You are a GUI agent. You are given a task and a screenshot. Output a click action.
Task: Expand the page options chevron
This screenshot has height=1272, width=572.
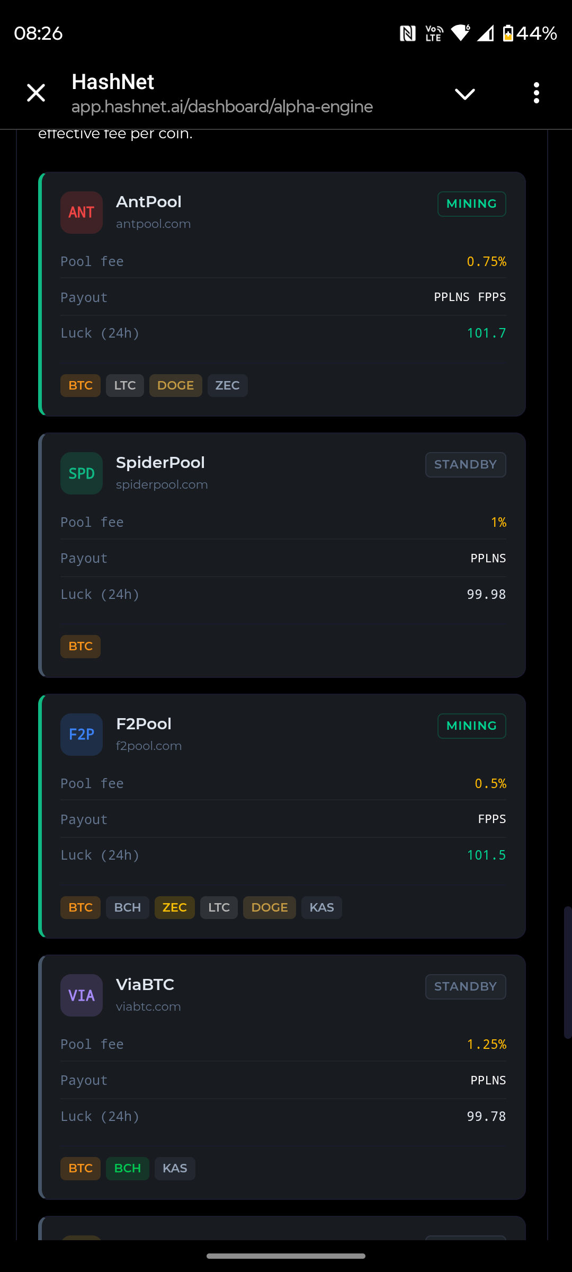point(464,94)
